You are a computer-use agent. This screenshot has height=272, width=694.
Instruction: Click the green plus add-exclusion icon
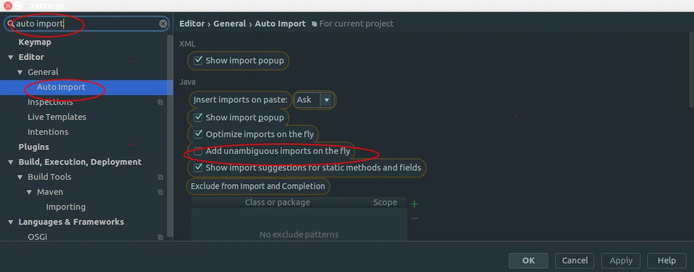(x=414, y=203)
